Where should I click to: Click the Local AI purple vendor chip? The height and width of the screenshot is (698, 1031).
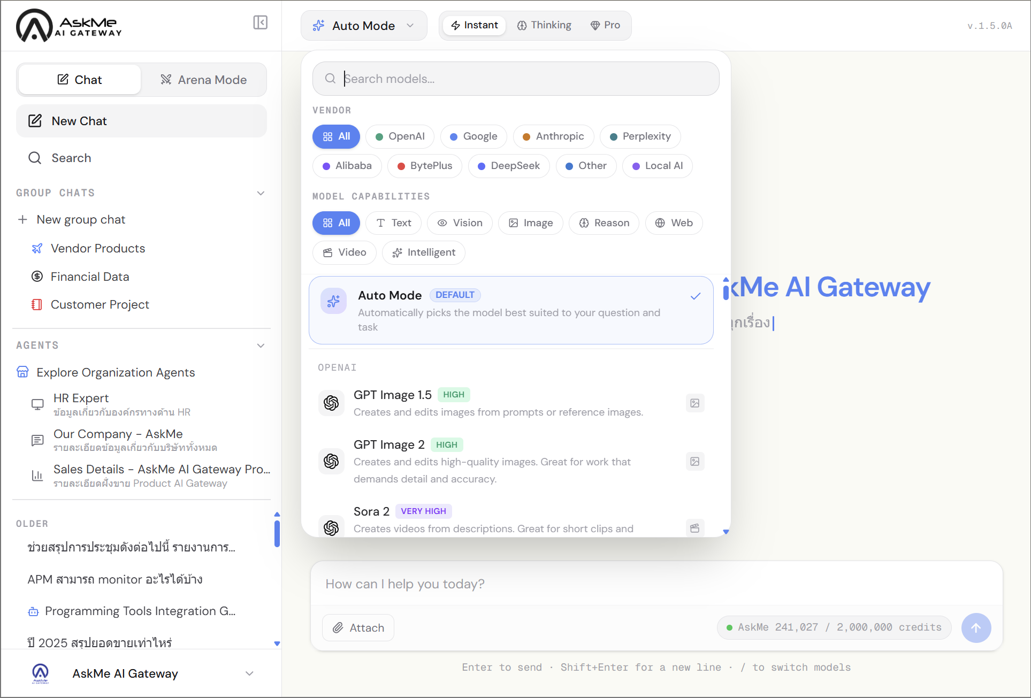pos(658,166)
